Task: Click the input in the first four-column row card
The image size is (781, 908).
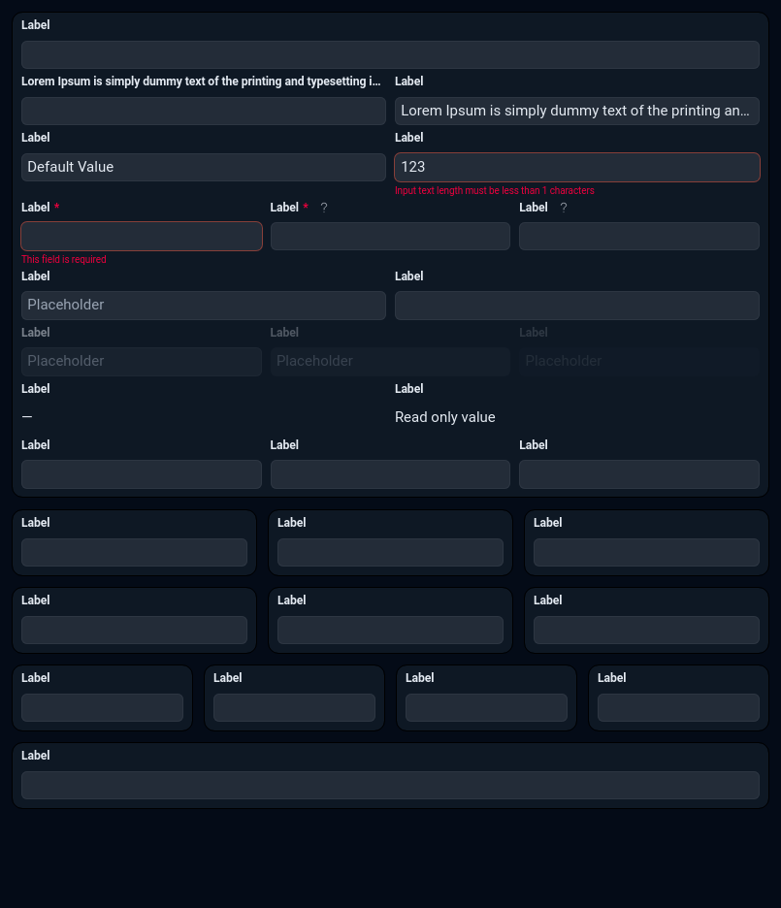Action: pyautogui.click(x=102, y=708)
